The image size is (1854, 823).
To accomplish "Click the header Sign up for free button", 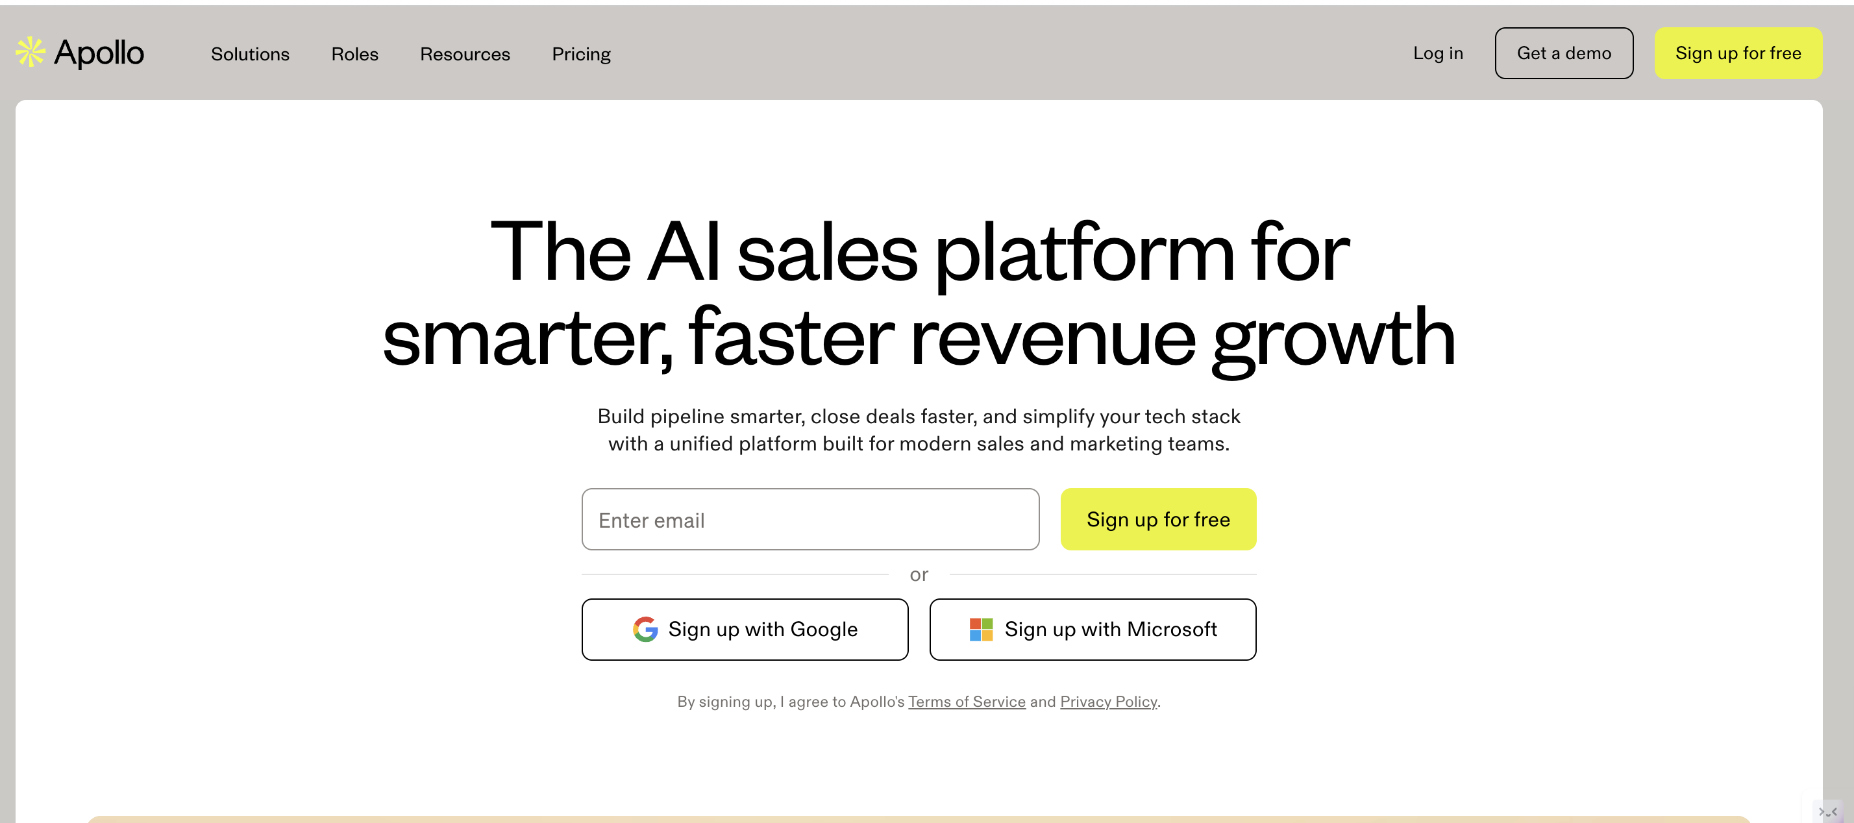I will (x=1737, y=53).
